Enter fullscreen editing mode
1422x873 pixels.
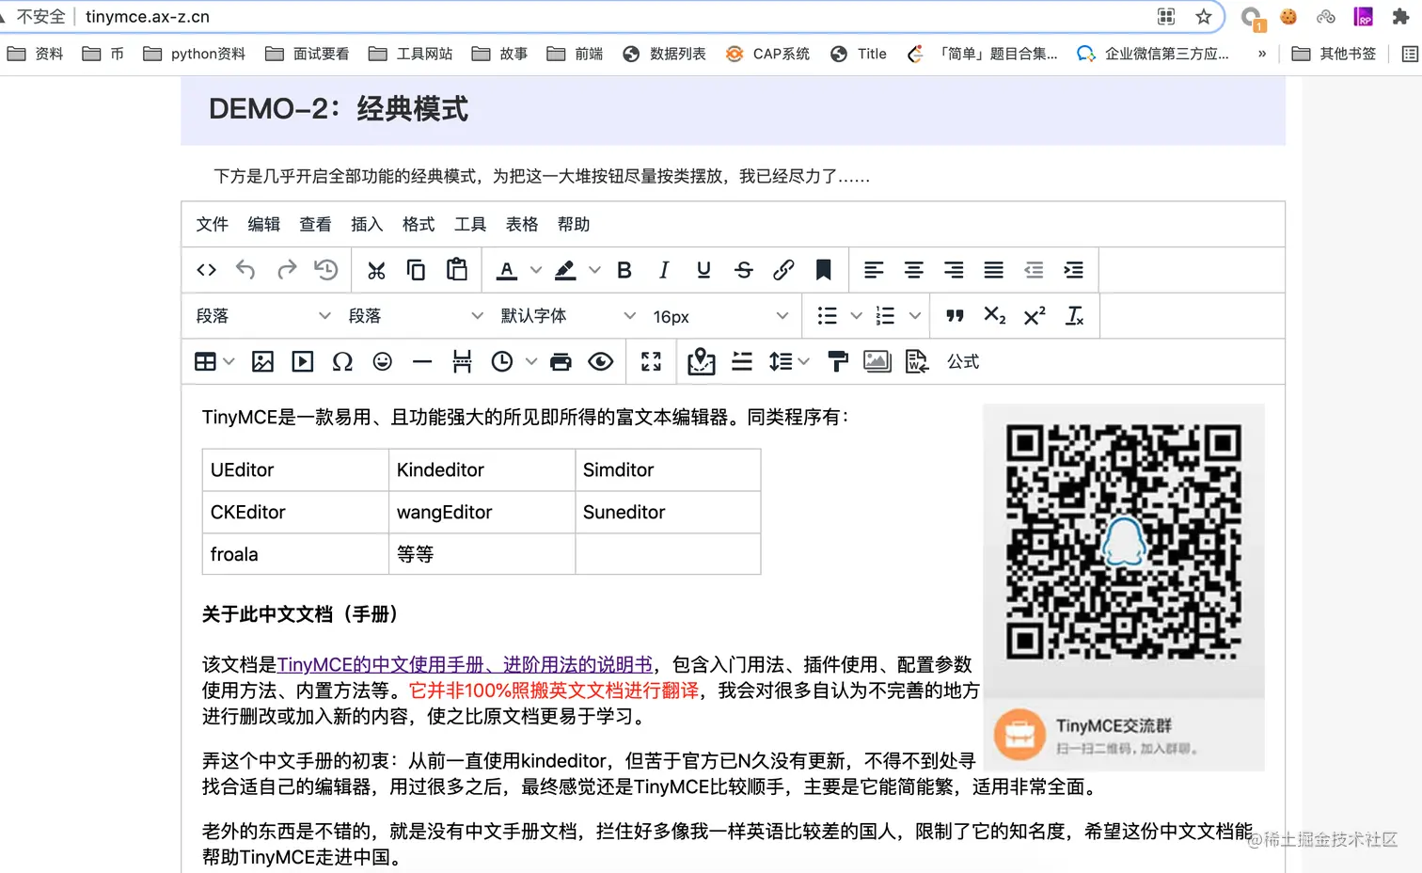pos(651,362)
